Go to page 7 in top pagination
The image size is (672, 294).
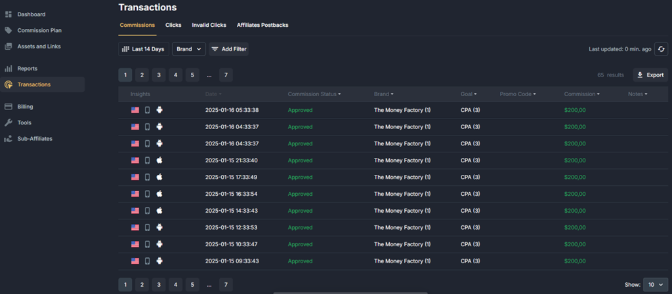tap(226, 75)
